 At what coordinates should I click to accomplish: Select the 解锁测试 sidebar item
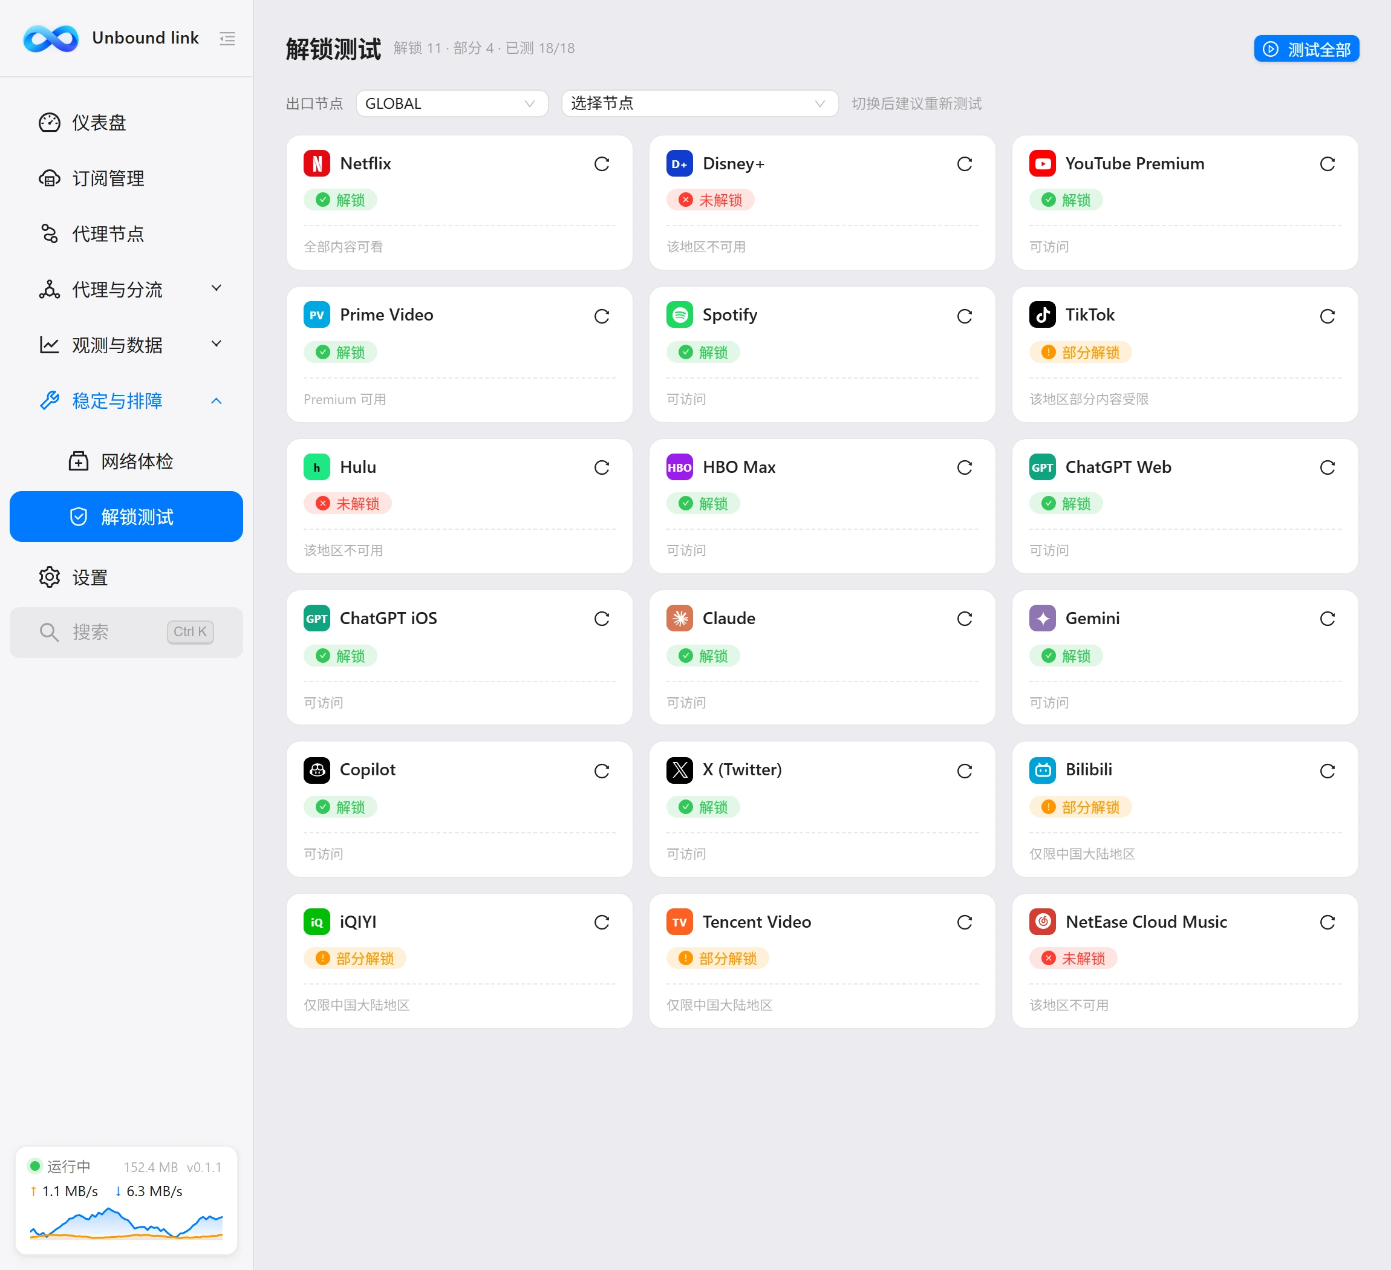[x=126, y=516]
